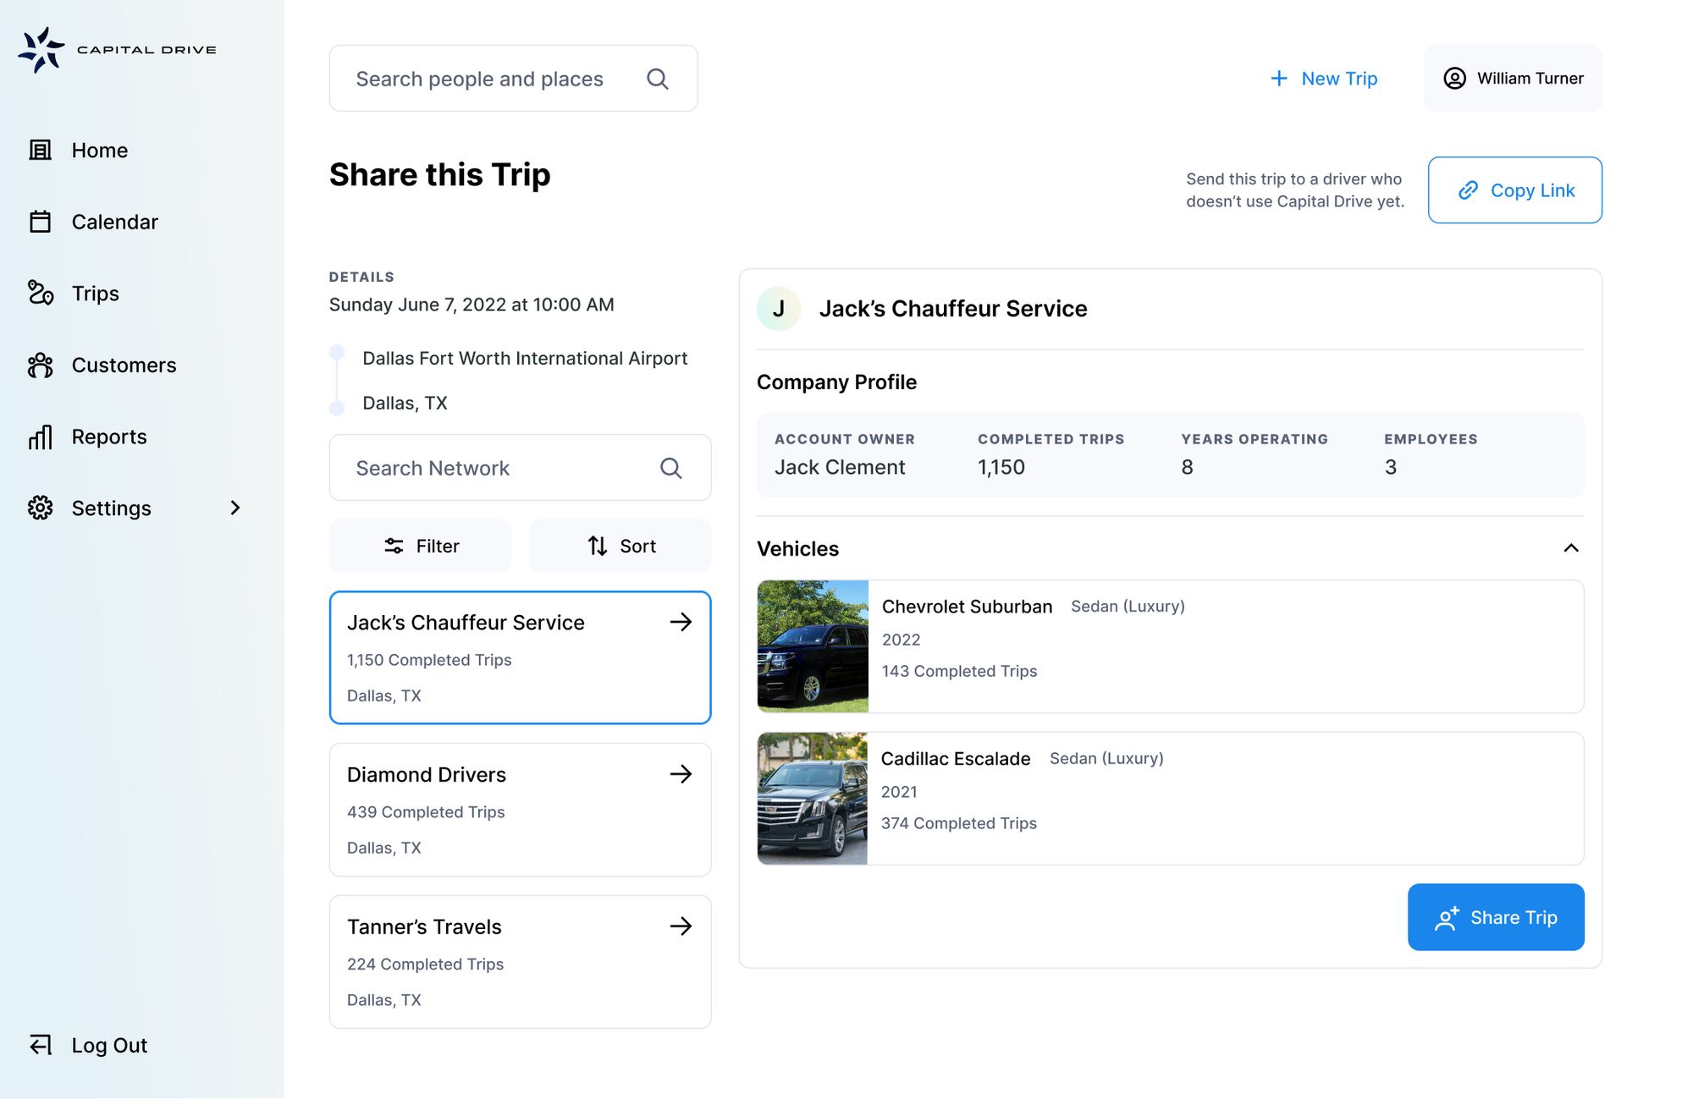Viewport: 1693px width, 1099px height.
Task: Click the Copy Link button
Action: [x=1514, y=190]
